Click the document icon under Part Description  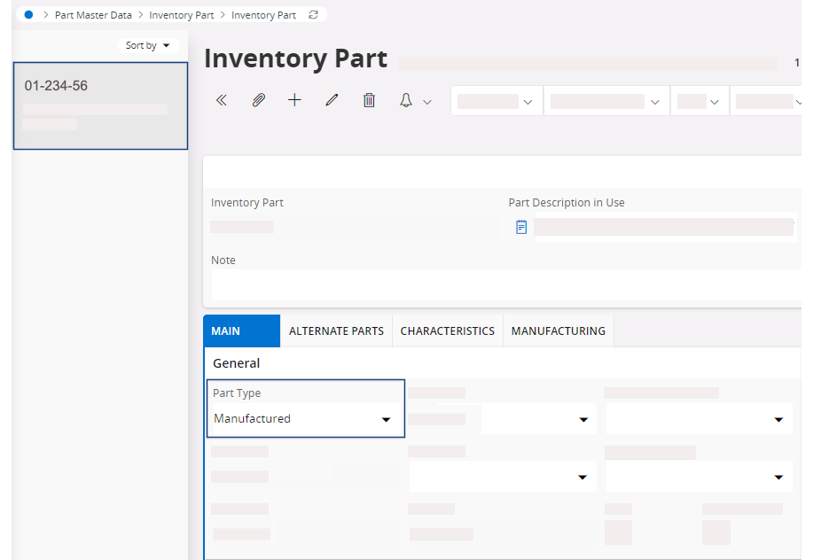[x=521, y=227]
